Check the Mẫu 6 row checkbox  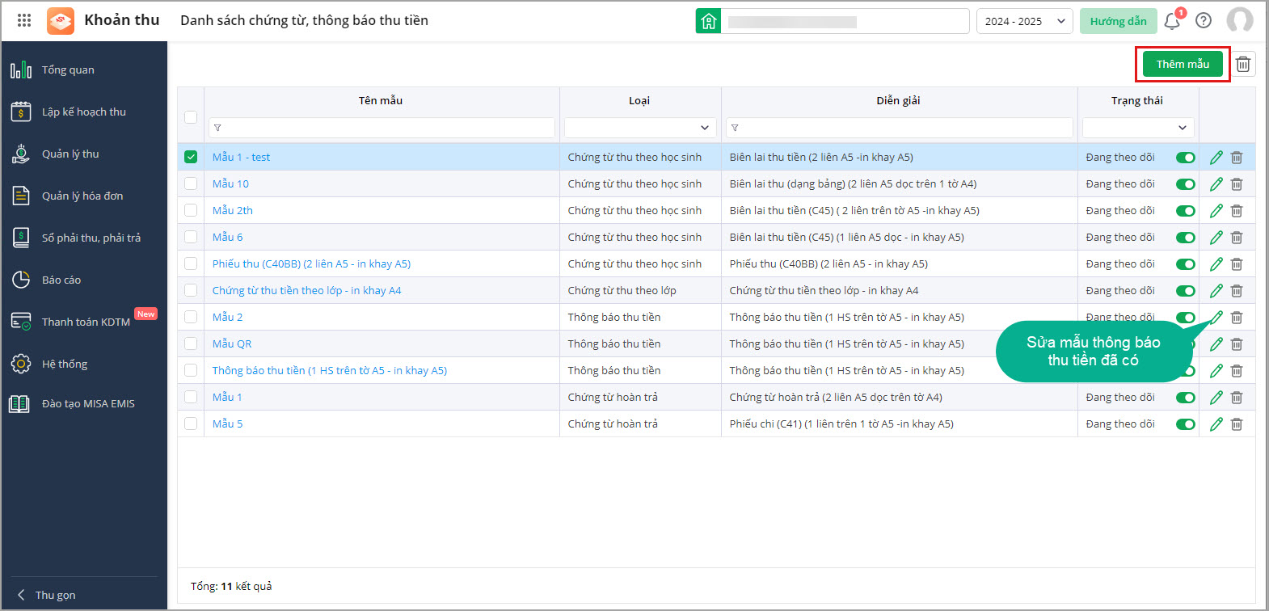(x=191, y=237)
